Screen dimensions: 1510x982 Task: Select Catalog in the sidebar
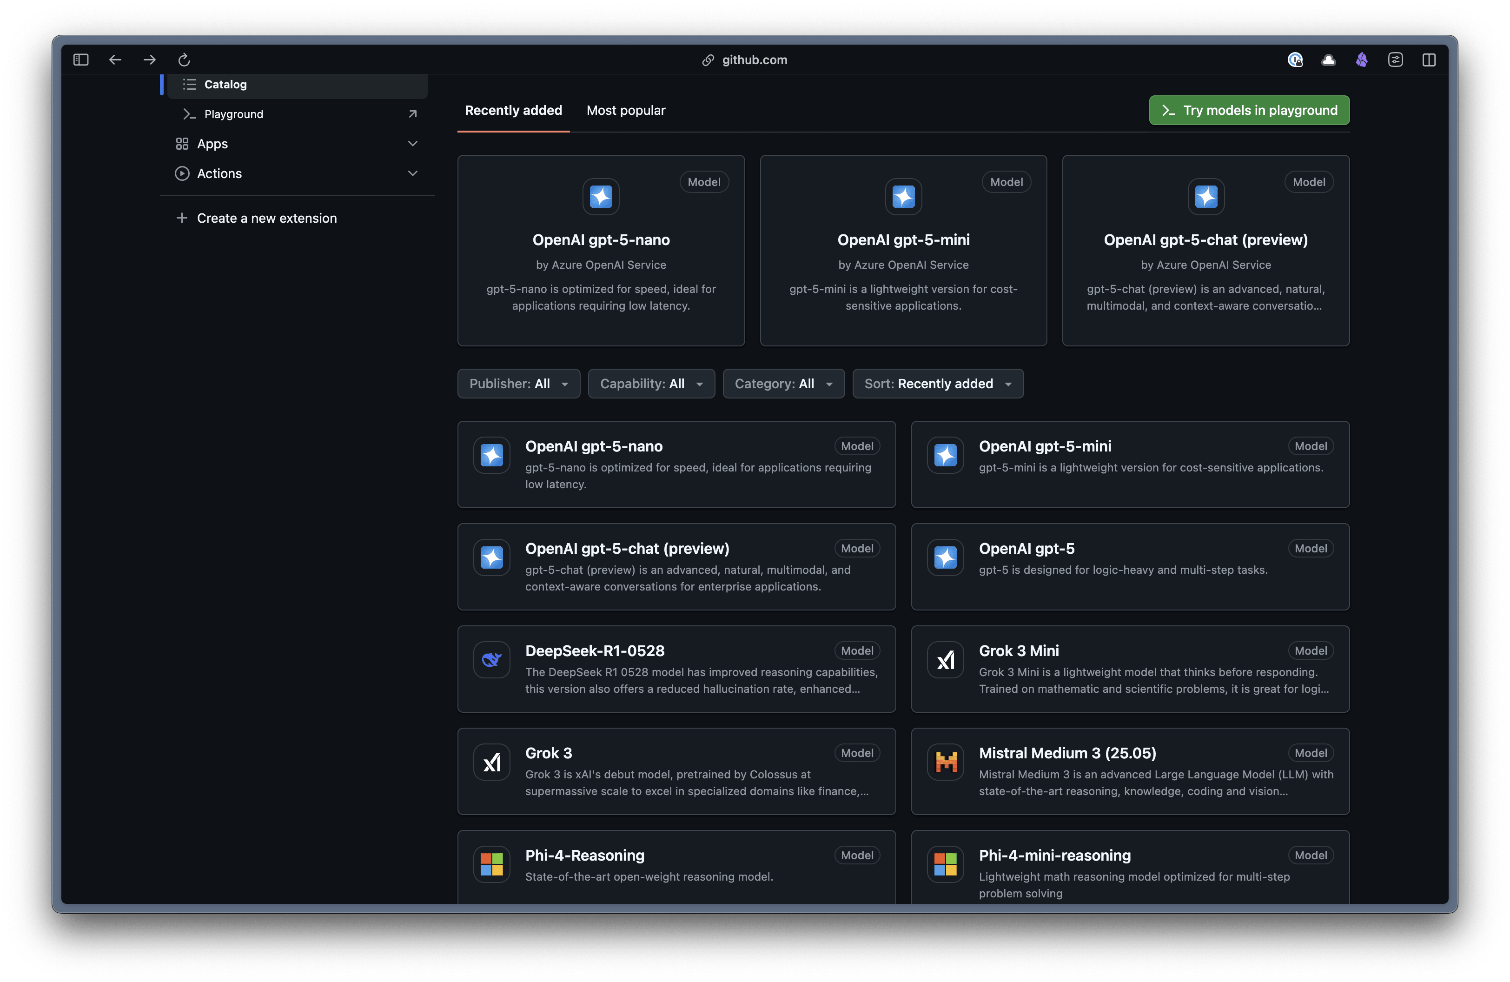pos(297,85)
